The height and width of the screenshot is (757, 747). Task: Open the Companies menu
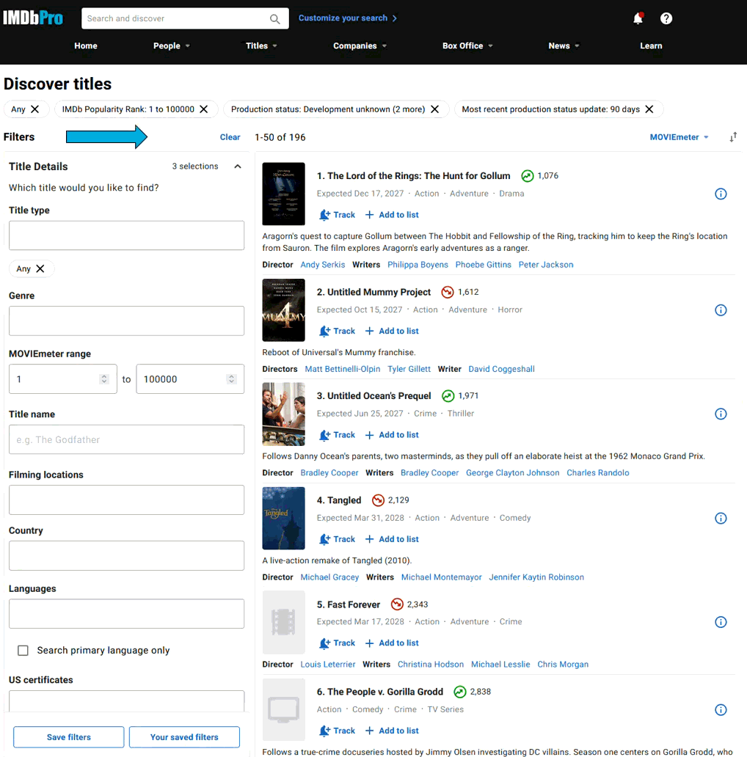click(x=360, y=46)
